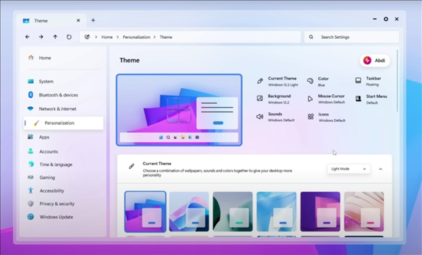Click the Personalization breadcrumb

coord(136,37)
